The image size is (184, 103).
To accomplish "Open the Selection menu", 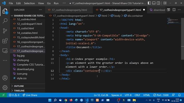I will pos(29,3).
